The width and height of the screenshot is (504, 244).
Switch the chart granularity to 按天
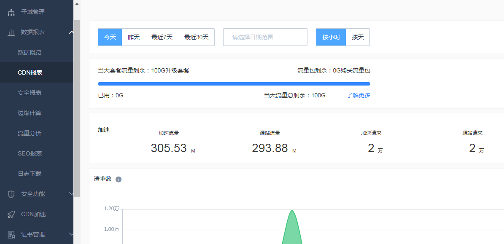358,37
